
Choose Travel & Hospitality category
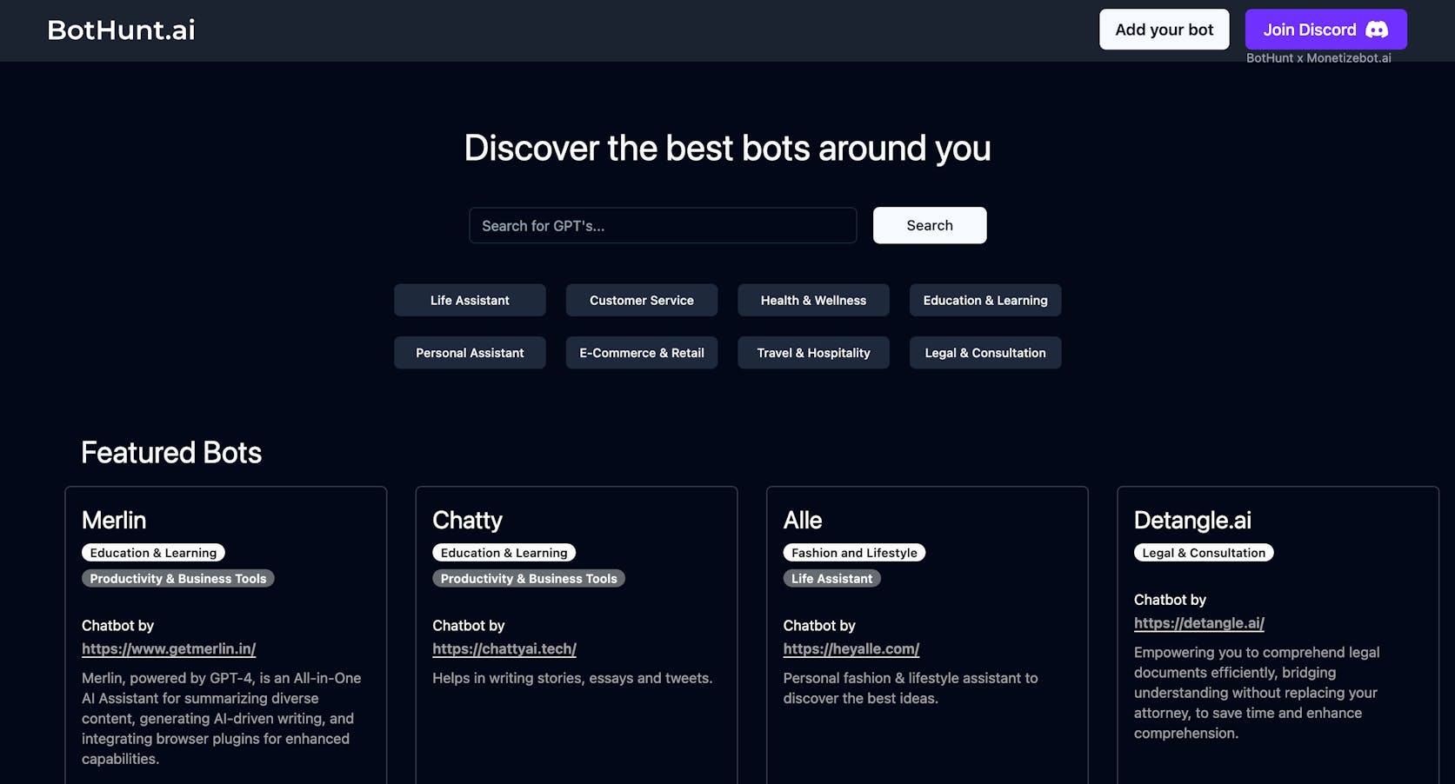pyautogui.click(x=813, y=353)
